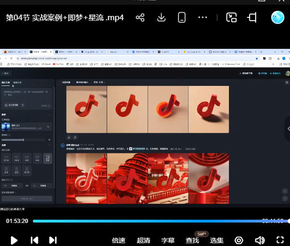Click the 查找 search button
This screenshot has height=246, width=290.
tap(192, 240)
